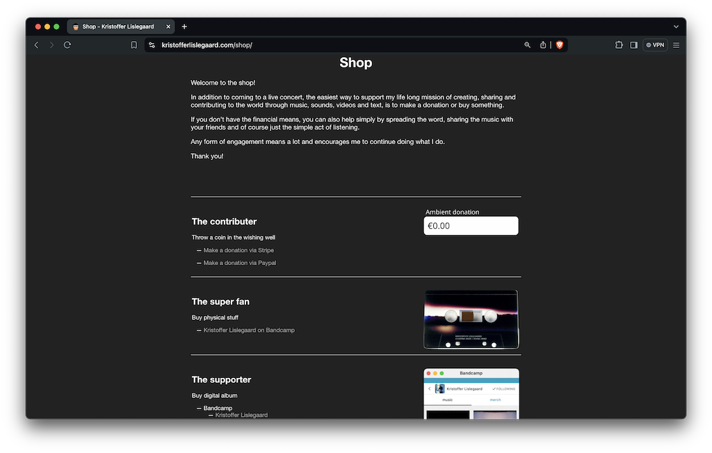
Task: Click the browser back arrow
Action: pos(36,45)
